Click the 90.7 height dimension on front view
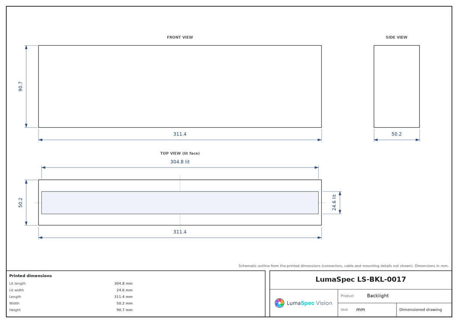 (21, 86)
